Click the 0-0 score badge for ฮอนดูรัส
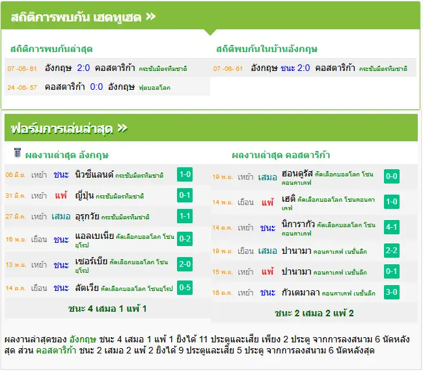The height and width of the screenshot is (371, 423). [392, 176]
